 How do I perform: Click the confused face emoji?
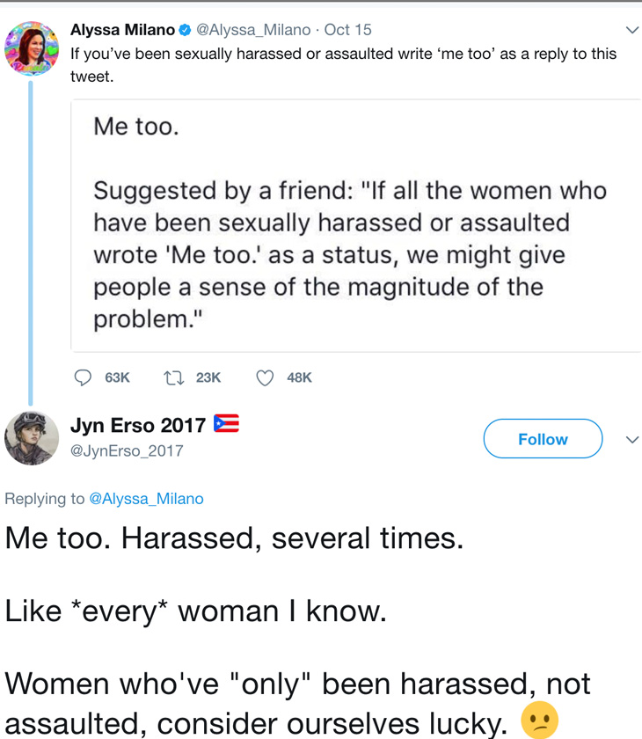[539, 721]
